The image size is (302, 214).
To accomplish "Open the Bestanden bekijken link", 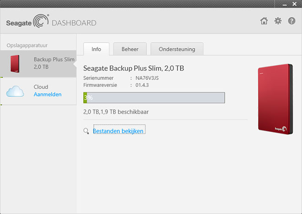I will [x=119, y=131].
